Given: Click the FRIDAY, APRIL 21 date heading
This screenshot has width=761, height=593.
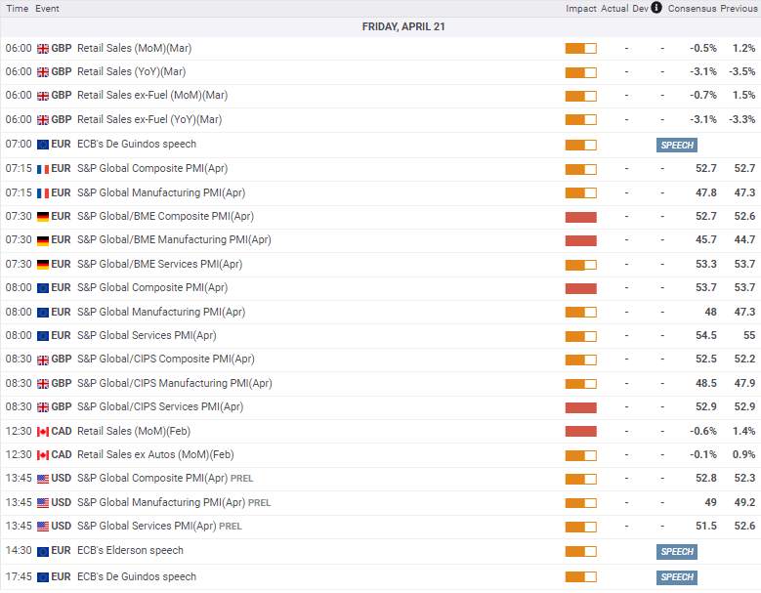Looking at the screenshot, I should [x=403, y=26].
